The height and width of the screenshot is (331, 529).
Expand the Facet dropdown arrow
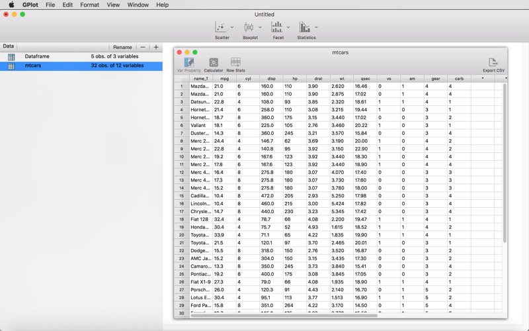pyautogui.click(x=288, y=27)
